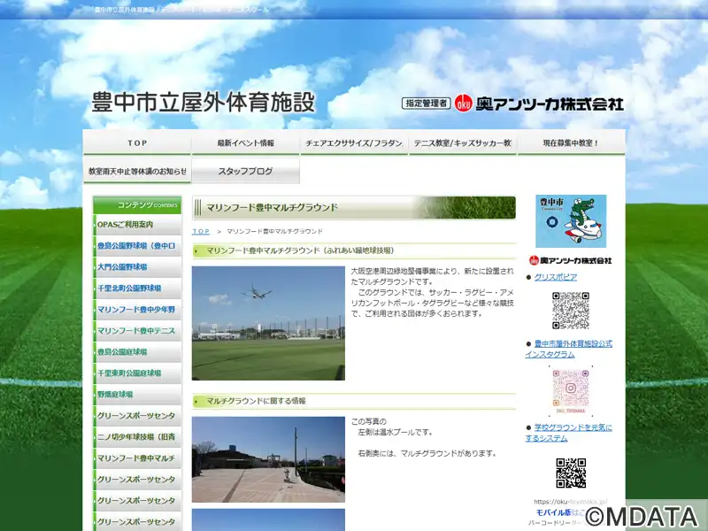The width and height of the screenshot is (708, 531).
Task: Click the 豊中市立屋外体育施設 site title
Action: point(204,102)
